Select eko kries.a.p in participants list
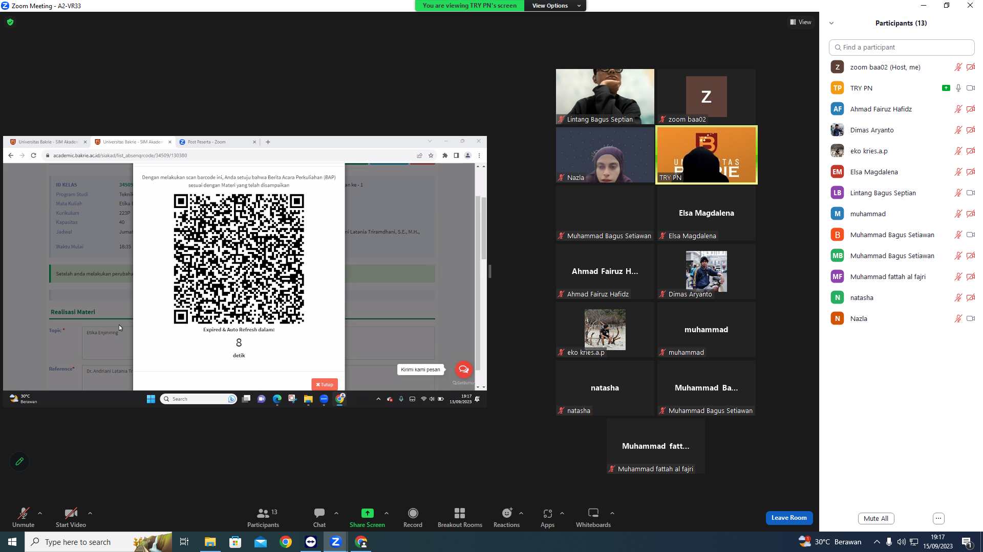The height and width of the screenshot is (552, 983). (x=901, y=151)
